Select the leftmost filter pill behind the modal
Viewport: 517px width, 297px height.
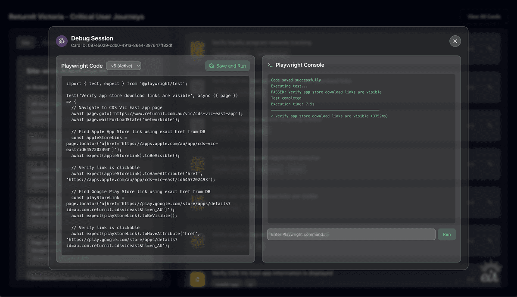[25, 42]
